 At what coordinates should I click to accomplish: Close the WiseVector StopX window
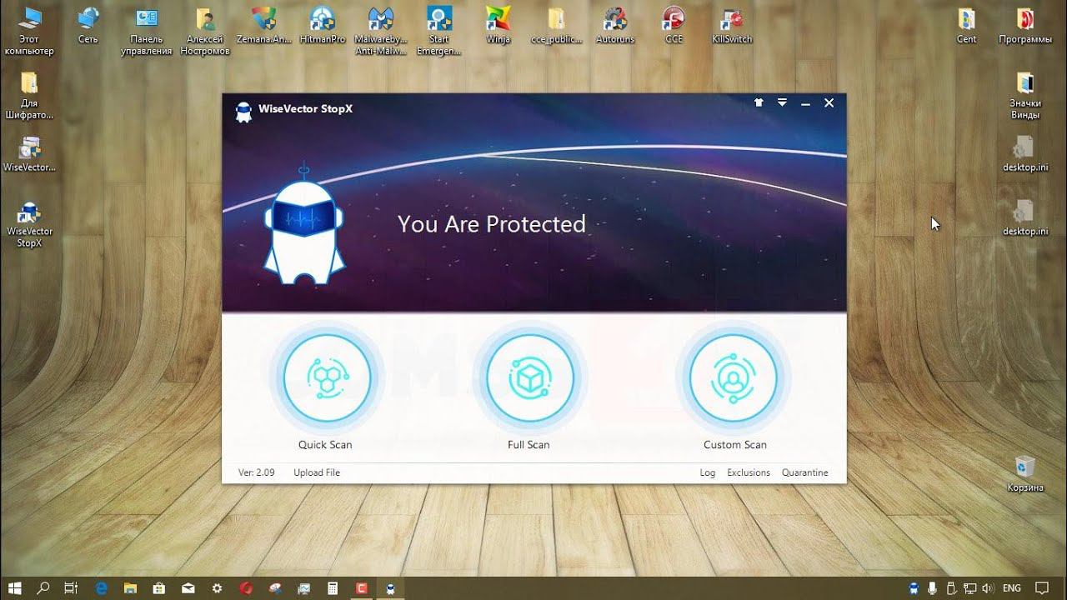(829, 102)
